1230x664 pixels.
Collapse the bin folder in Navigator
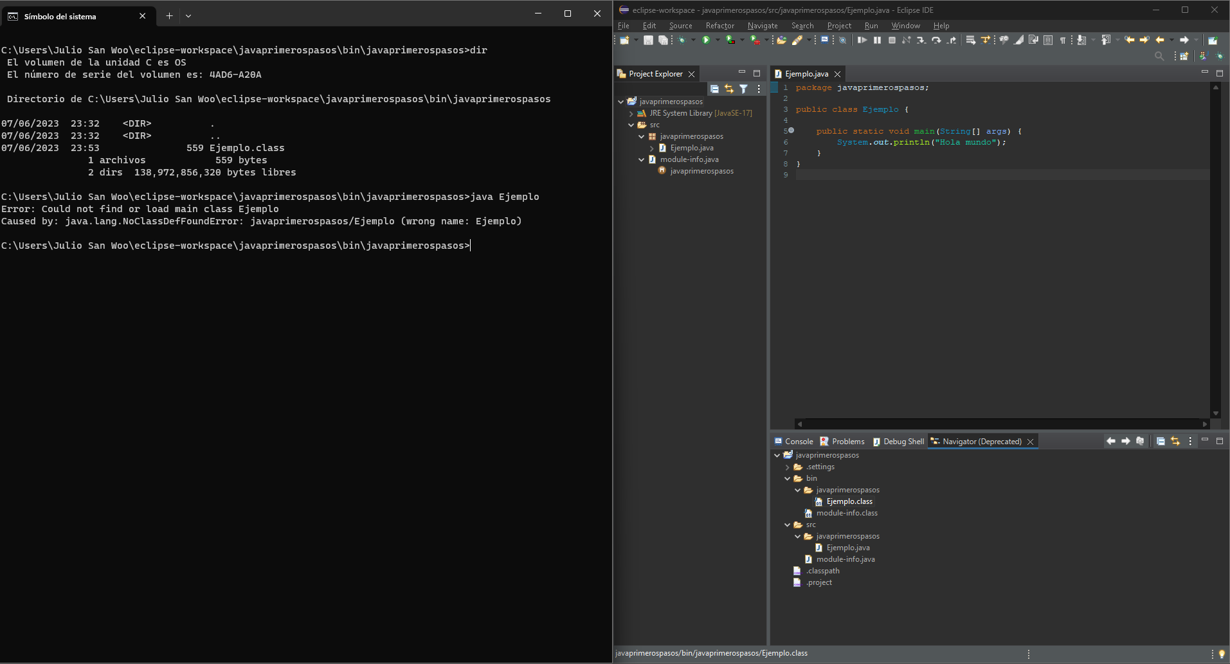788,478
